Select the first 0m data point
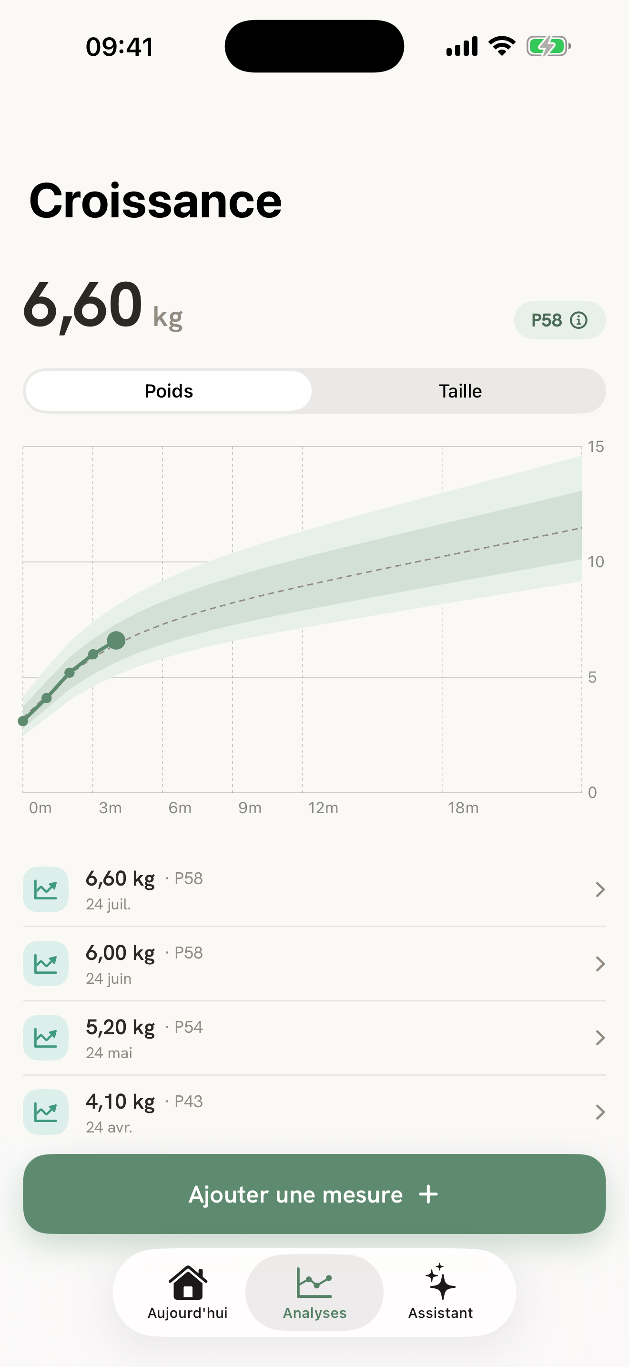Image resolution: width=629 pixels, height=1367 pixels. [23, 721]
